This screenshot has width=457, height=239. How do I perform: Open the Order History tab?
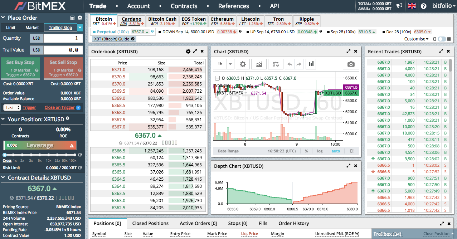pyautogui.click(x=293, y=223)
